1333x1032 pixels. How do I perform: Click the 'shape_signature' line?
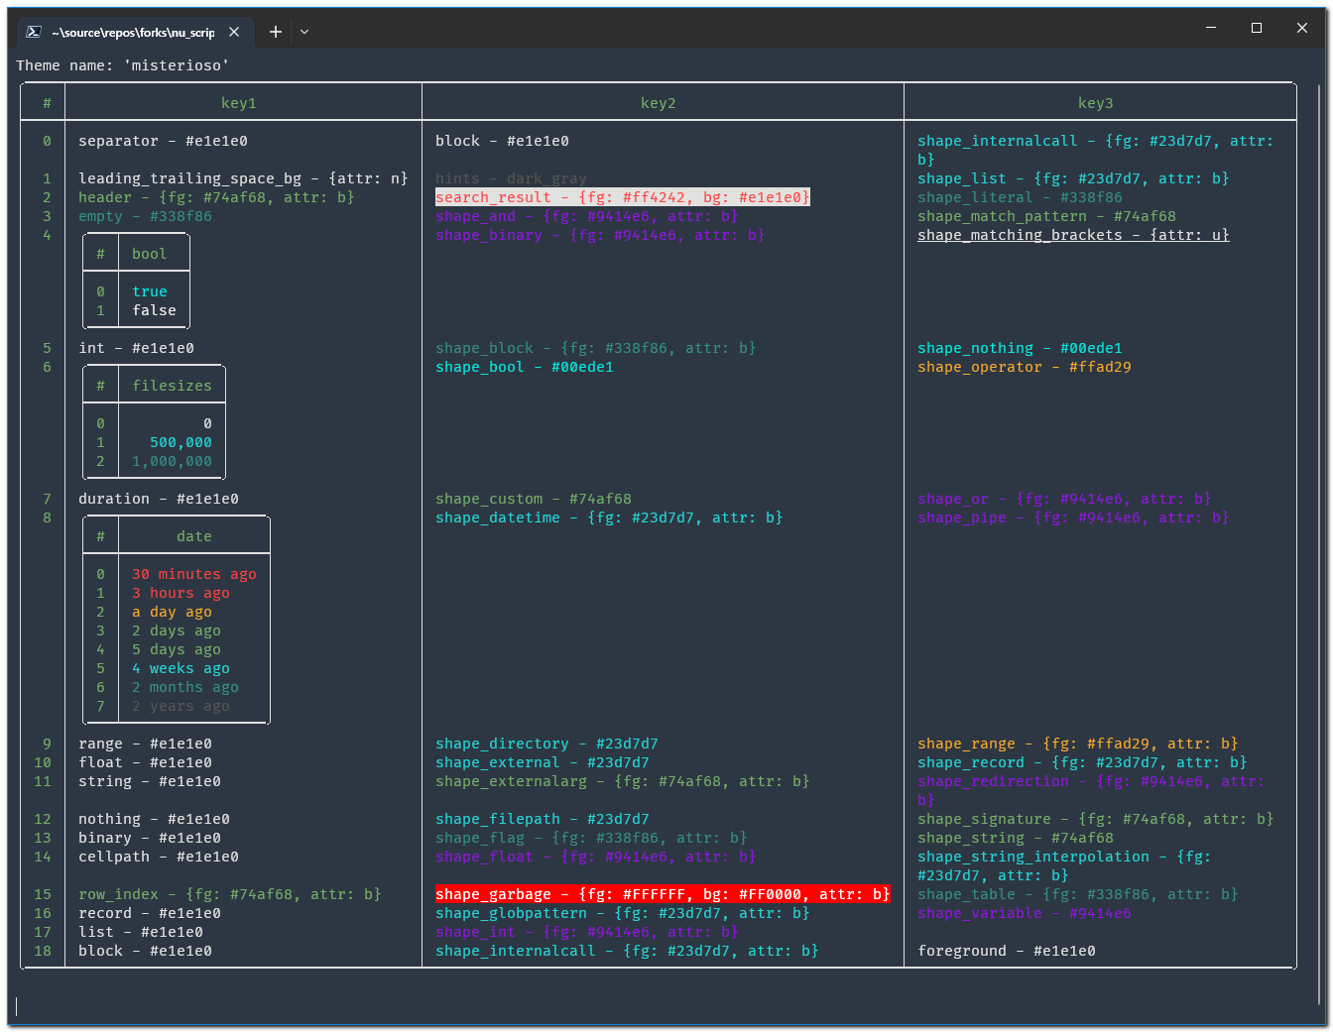(x=1096, y=819)
